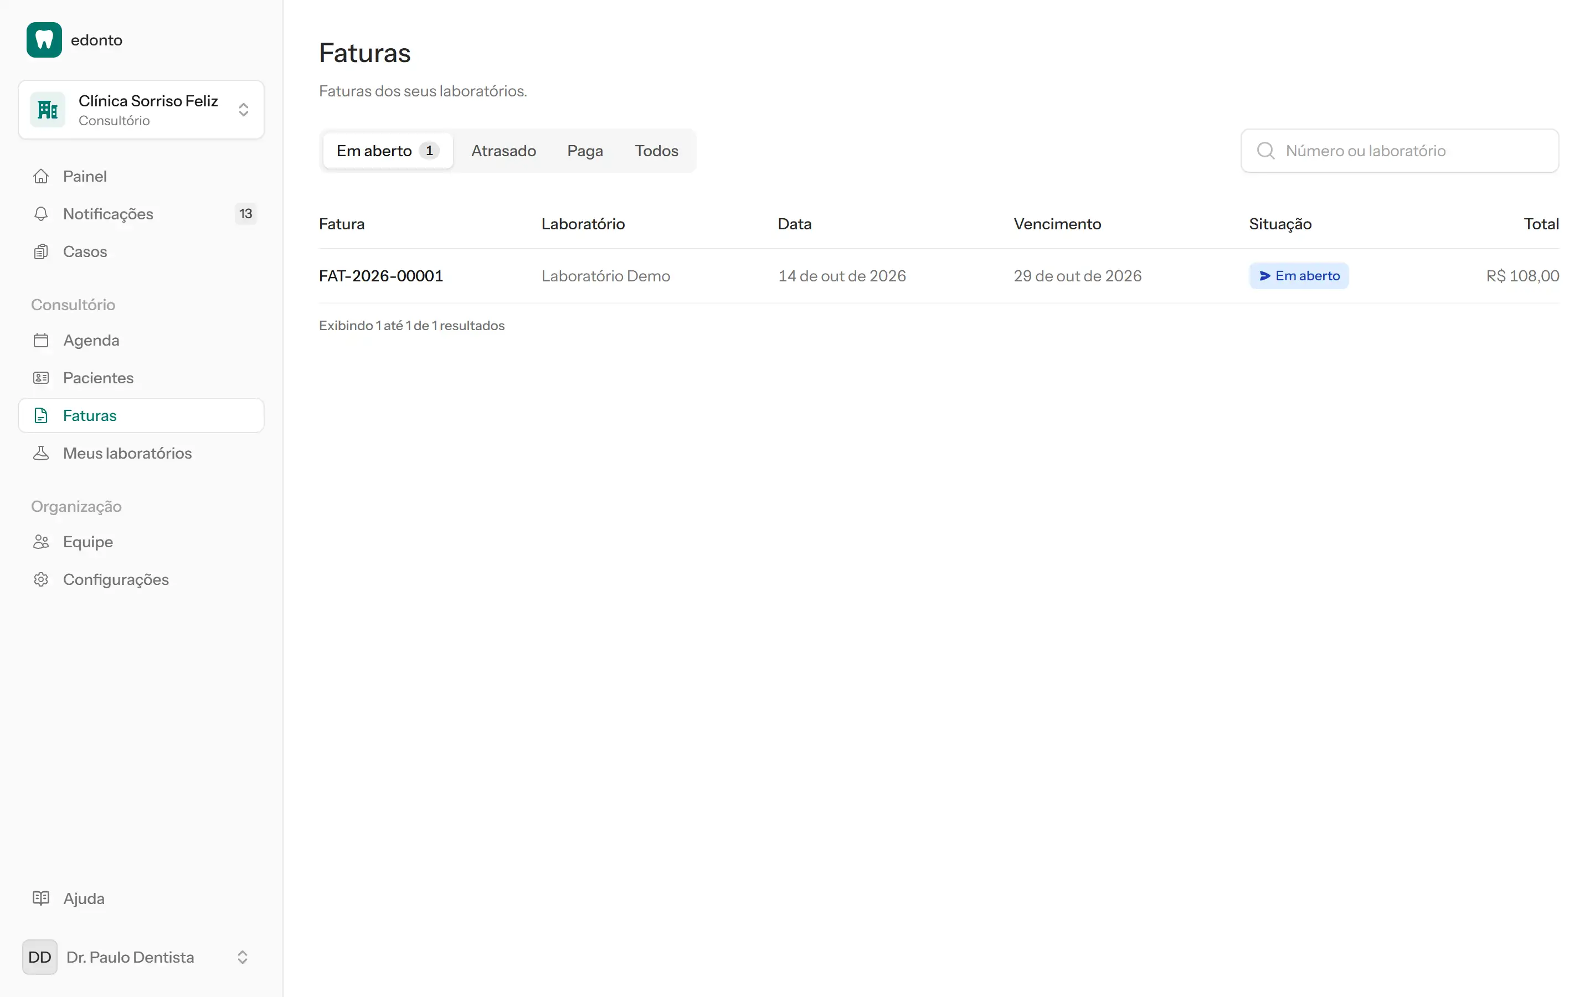Go to Painel text in sidebar
This screenshot has width=1595, height=997.
[85, 176]
